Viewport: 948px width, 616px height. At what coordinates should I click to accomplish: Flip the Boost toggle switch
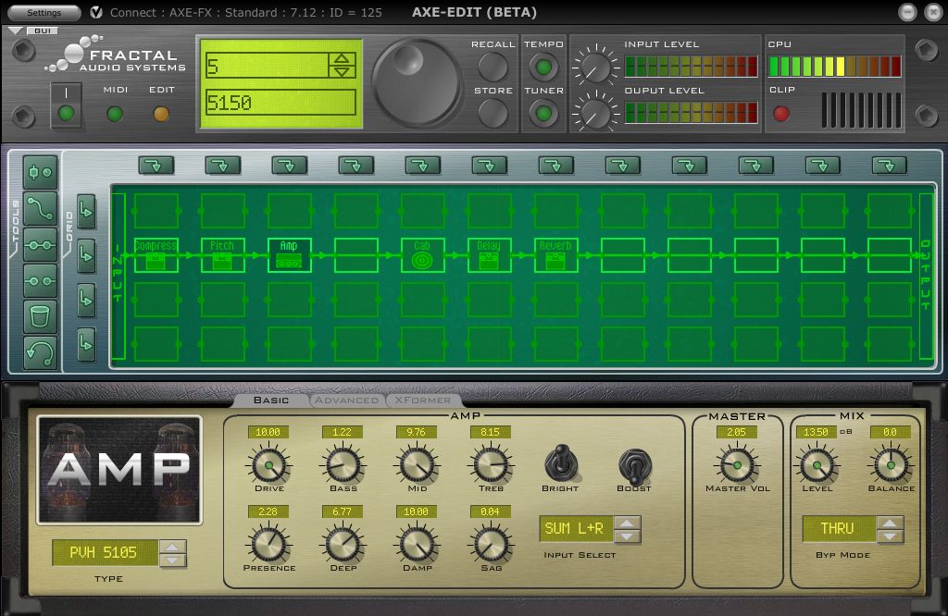coord(634,465)
